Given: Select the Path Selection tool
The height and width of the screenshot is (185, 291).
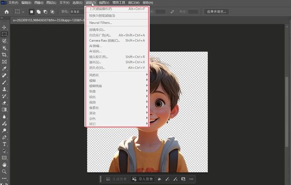Looking at the screenshot, I should [4, 151].
